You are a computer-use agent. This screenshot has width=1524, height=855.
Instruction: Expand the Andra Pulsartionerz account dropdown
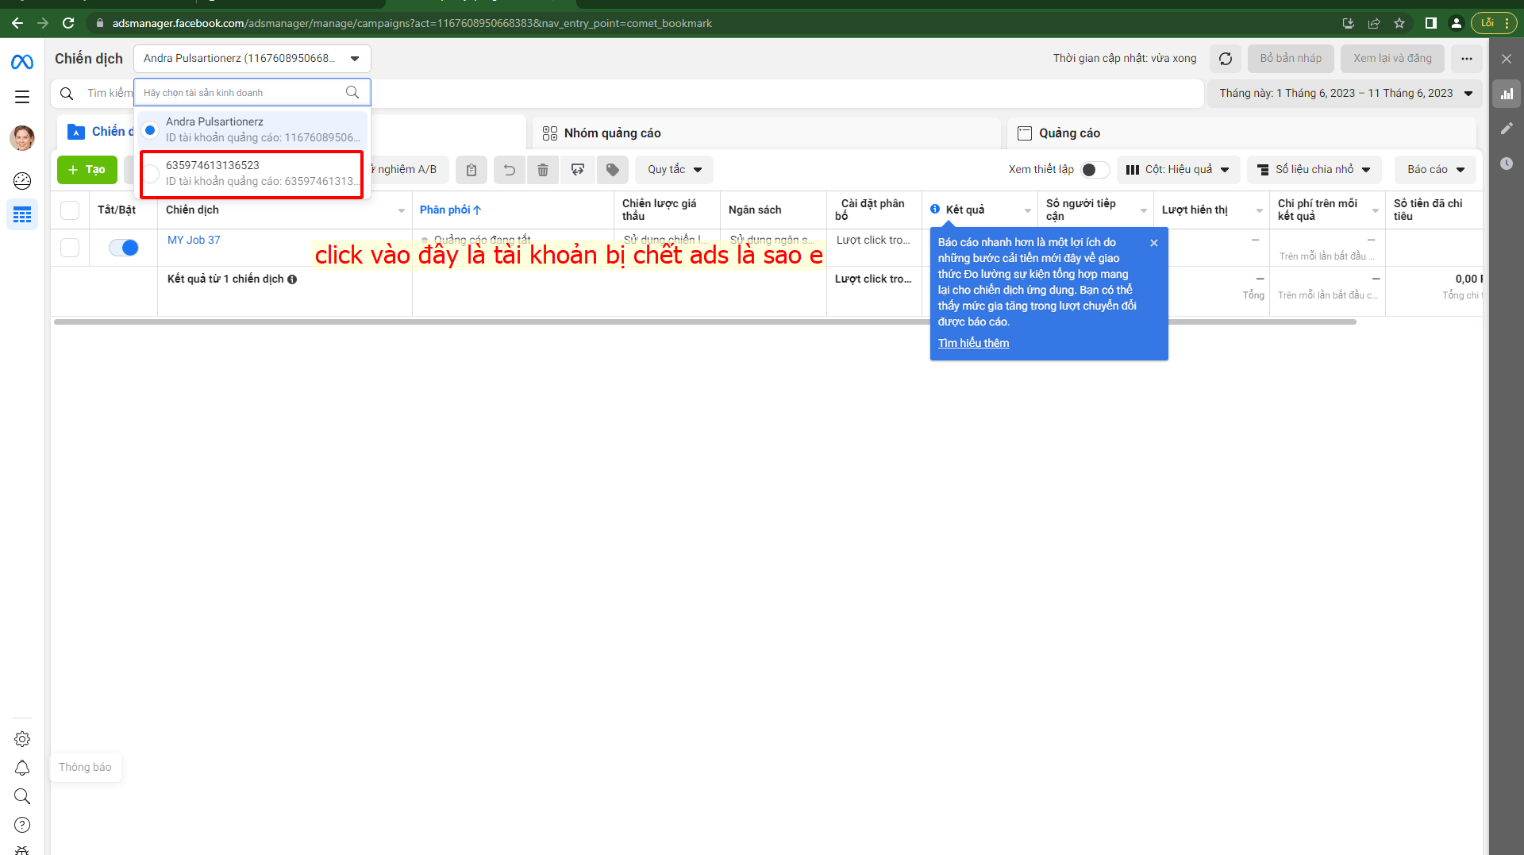click(x=252, y=59)
